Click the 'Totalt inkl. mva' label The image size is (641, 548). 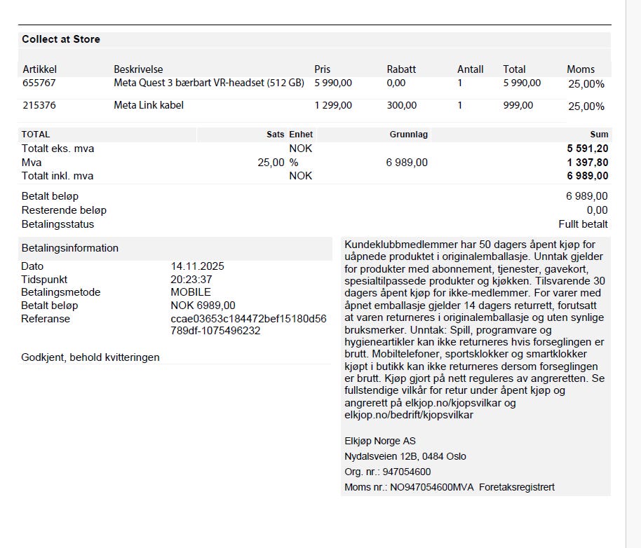click(x=58, y=176)
